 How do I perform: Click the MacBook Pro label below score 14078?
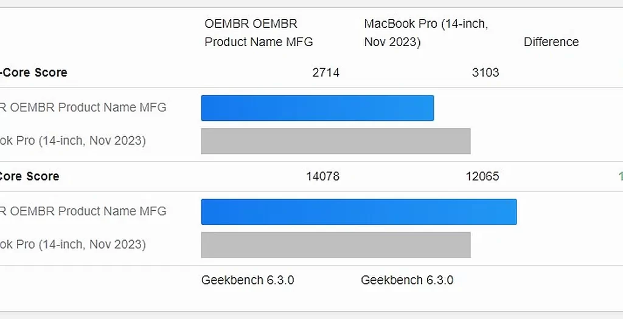tap(73, 244)
